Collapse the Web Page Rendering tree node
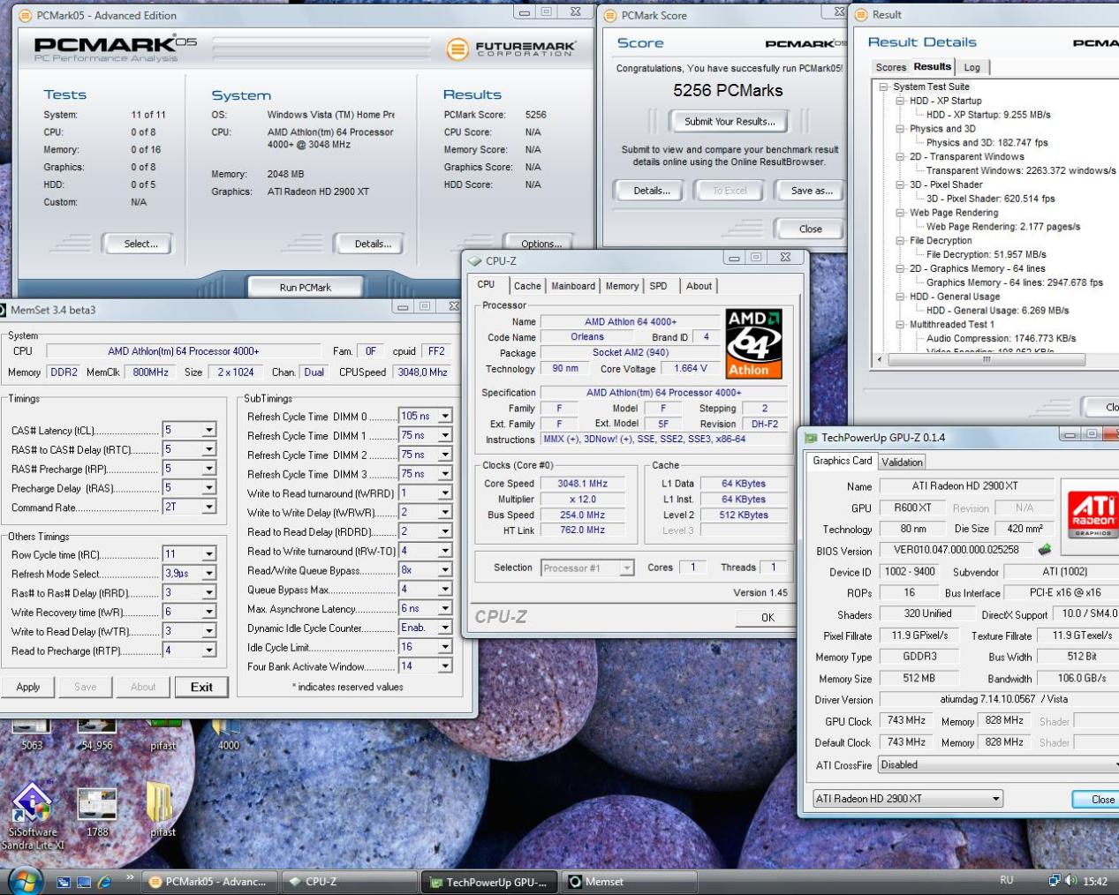Viewport: 1119px width, 895px height. tap(900, 213)
